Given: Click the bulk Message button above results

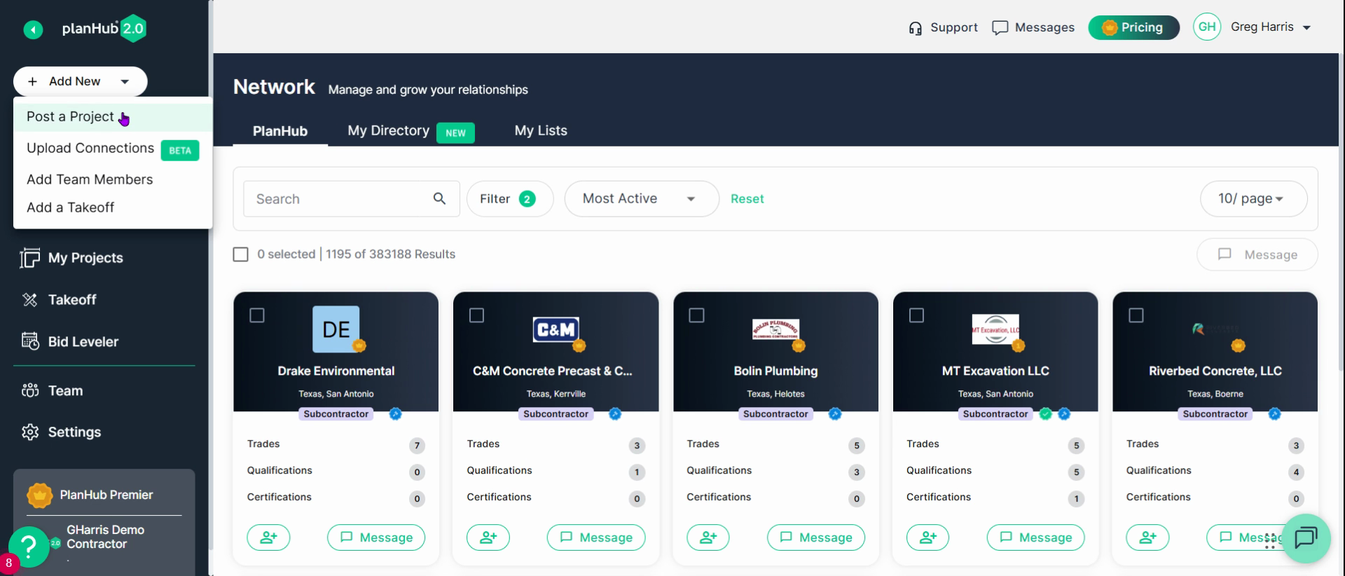Looking at the screenshot, I should (x=1257, y=255).
